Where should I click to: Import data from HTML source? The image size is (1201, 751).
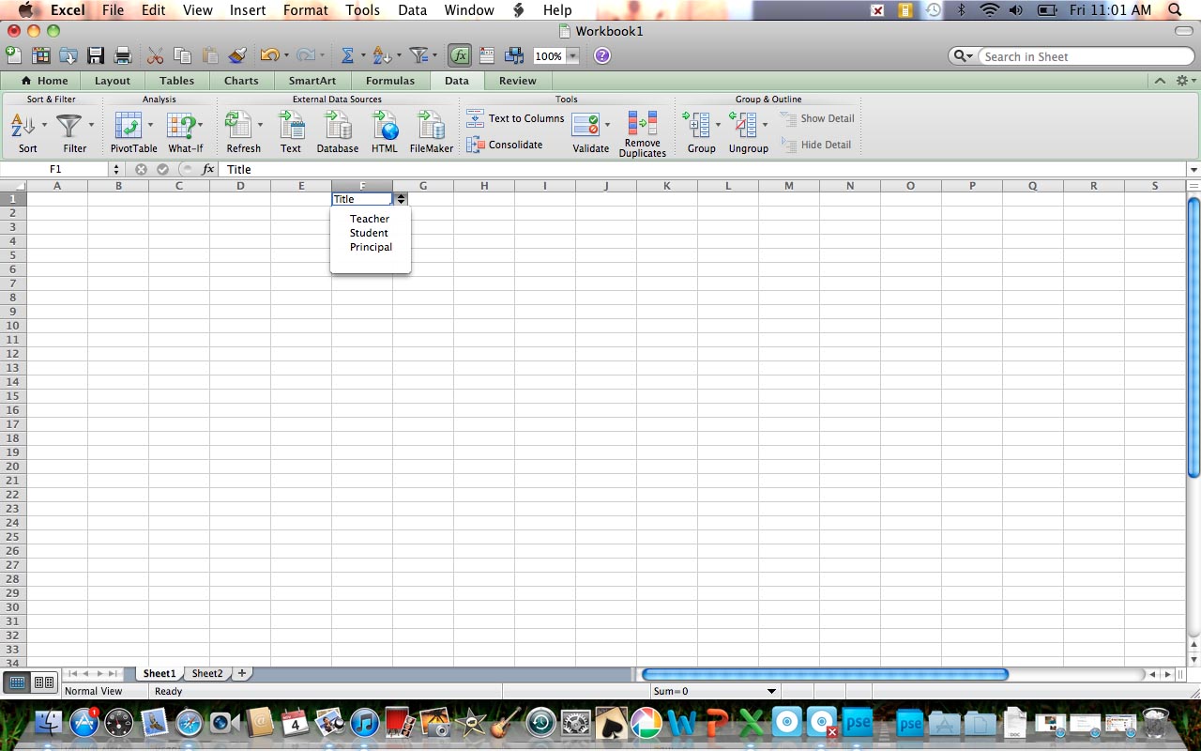coord(385,125)
